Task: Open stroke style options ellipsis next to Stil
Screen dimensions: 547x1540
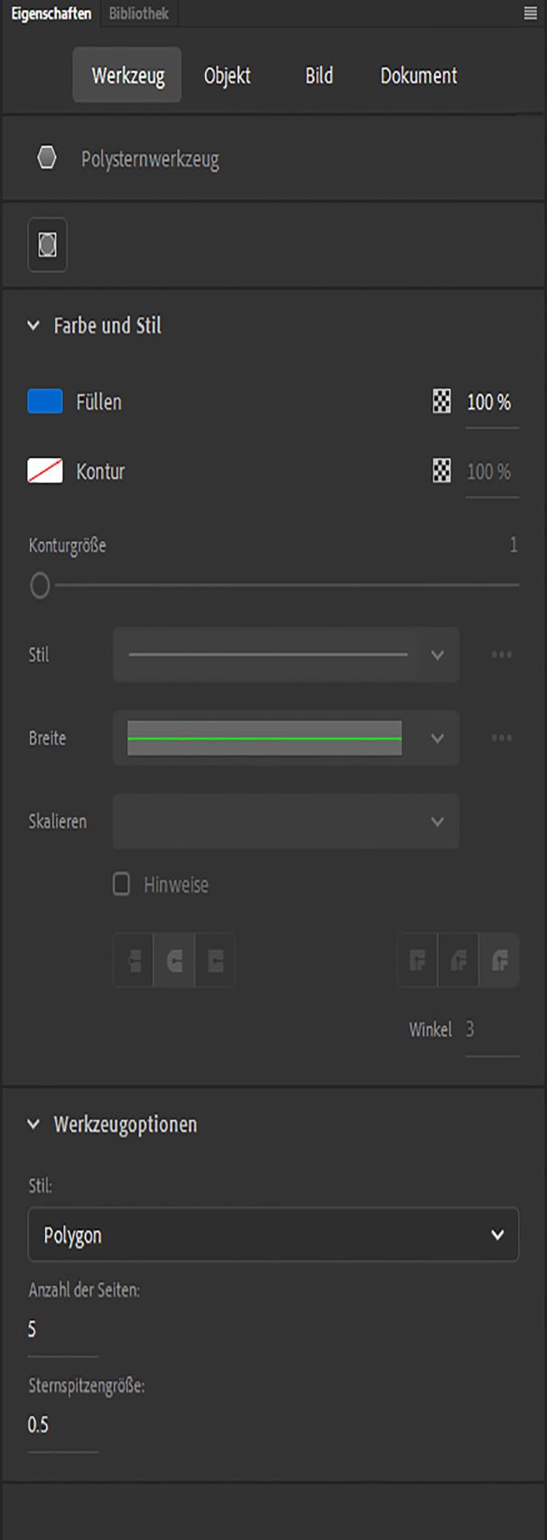Action: pyautogui.click(x=502, y=654)
